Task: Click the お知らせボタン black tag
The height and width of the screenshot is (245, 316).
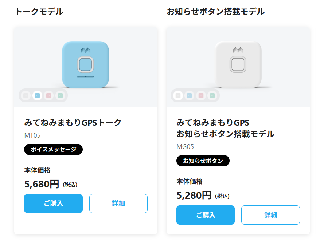Action: click(x=203, y=161)
